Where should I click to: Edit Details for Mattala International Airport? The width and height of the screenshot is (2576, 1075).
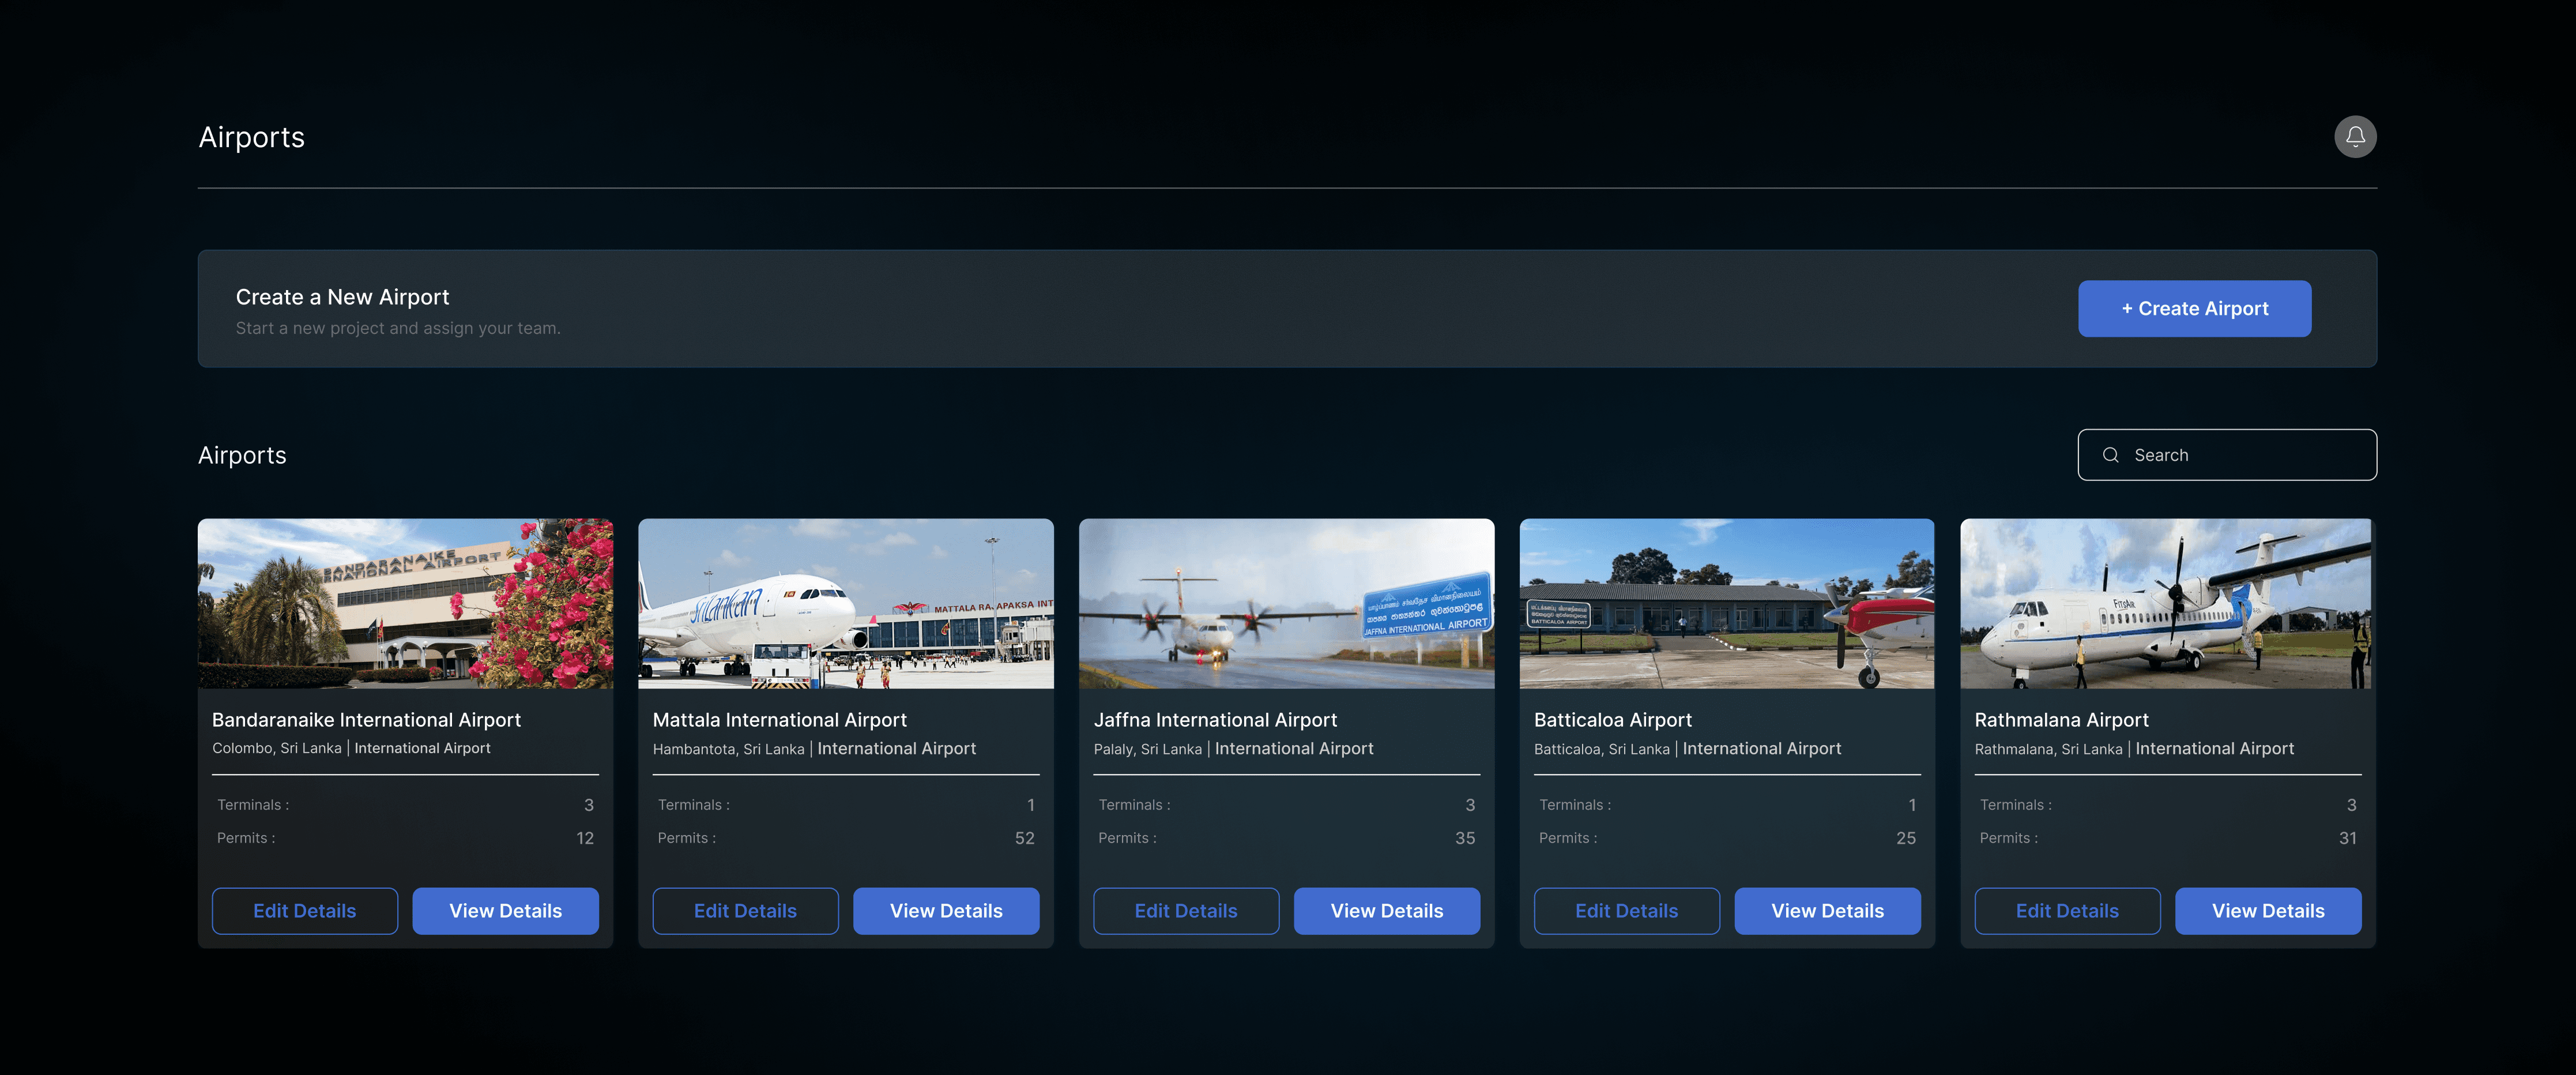click(x=745, y=911)
